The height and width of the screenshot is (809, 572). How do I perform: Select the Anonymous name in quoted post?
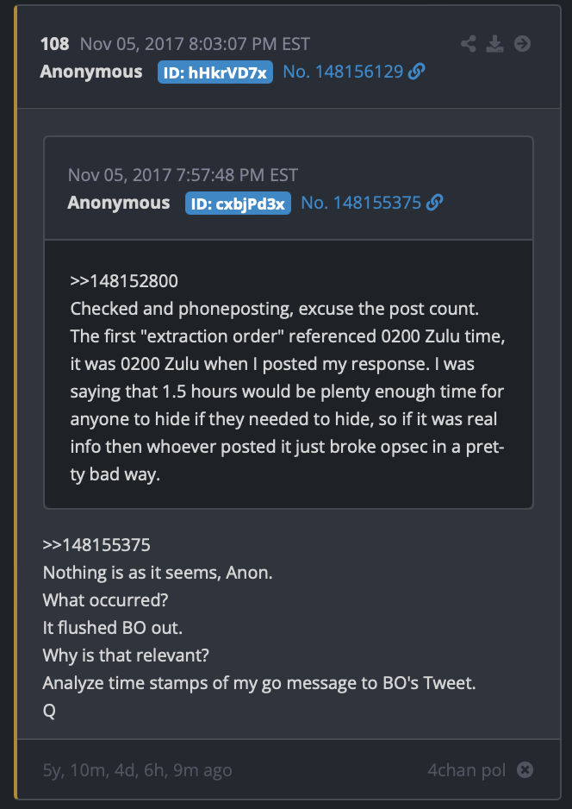(x=119, y=203)
